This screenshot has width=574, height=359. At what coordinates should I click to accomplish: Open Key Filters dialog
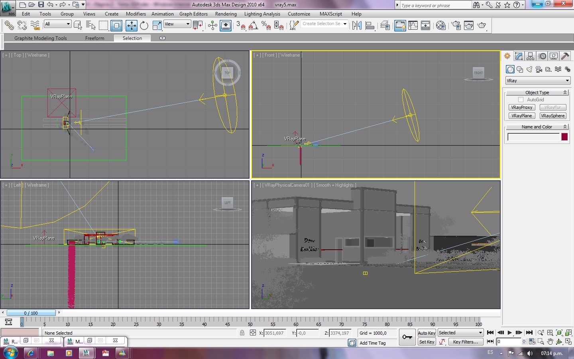pyautogui.click(x=466, y=342)
